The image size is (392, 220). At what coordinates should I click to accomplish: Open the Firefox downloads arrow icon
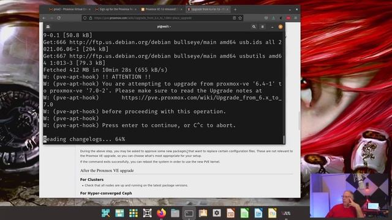click(x=273, y=18)
